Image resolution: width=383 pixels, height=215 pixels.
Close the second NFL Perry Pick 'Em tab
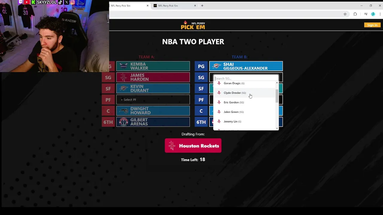(x=195, y=6)
